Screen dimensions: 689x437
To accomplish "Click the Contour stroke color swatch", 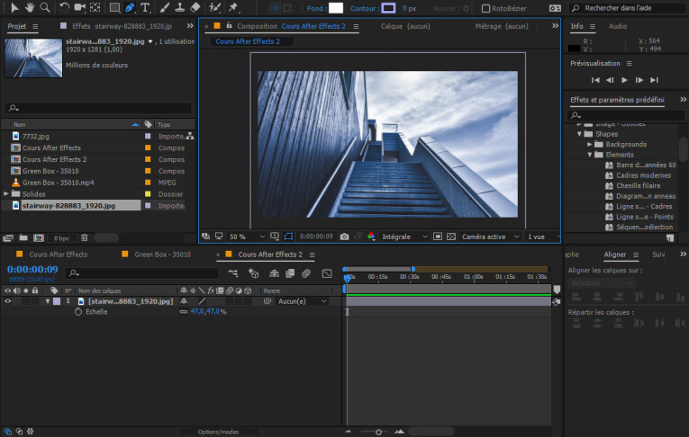I will pyautogui.click(x=388, y=8).
